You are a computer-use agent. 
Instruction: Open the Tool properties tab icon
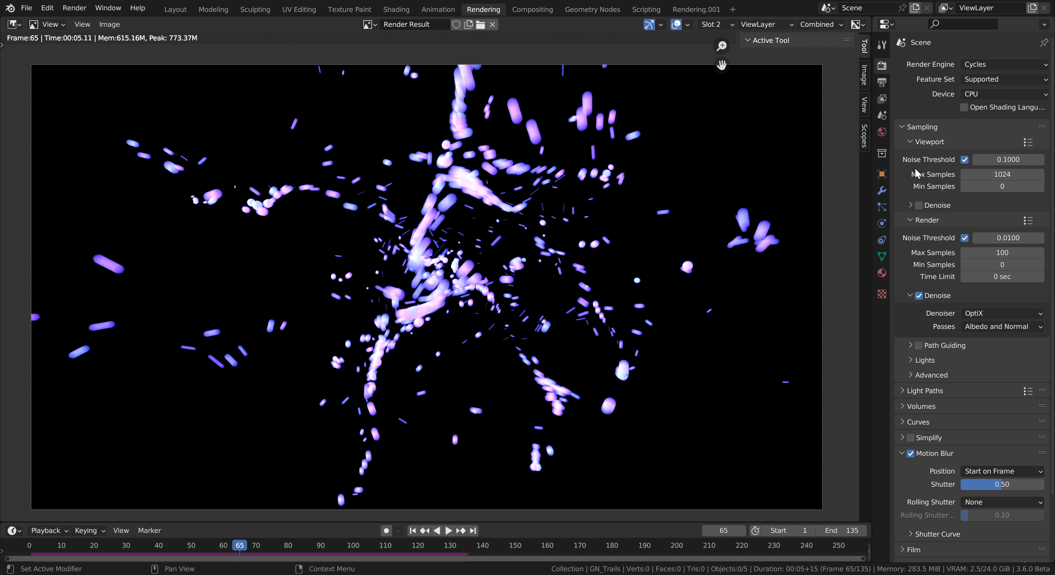[882, 45]
